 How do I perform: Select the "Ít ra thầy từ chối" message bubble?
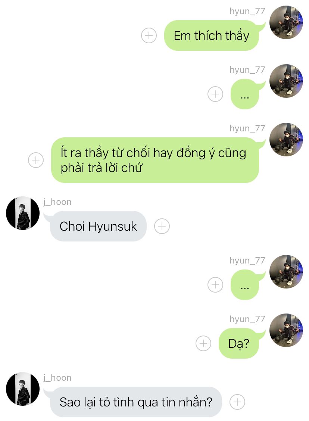[155, 160]
